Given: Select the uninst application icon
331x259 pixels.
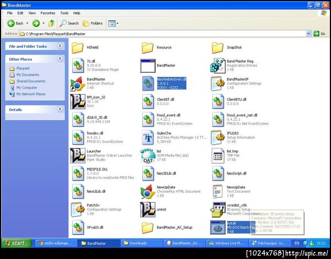Looking at the screenshot, I should pyautogui.click(x=148, y=209).
